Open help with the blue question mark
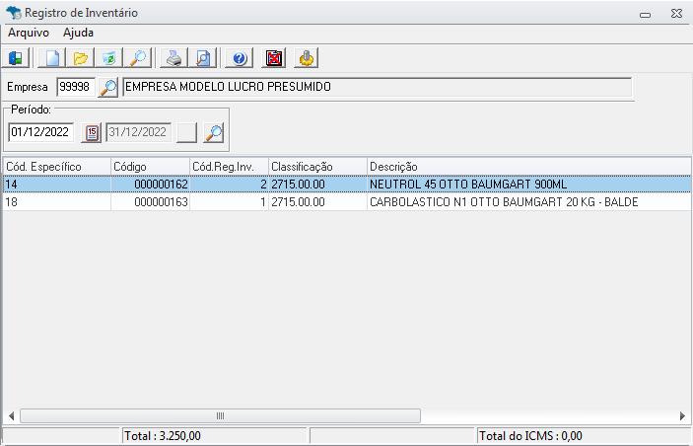Viewport: 693px width, 446px height. coord(240,58)
